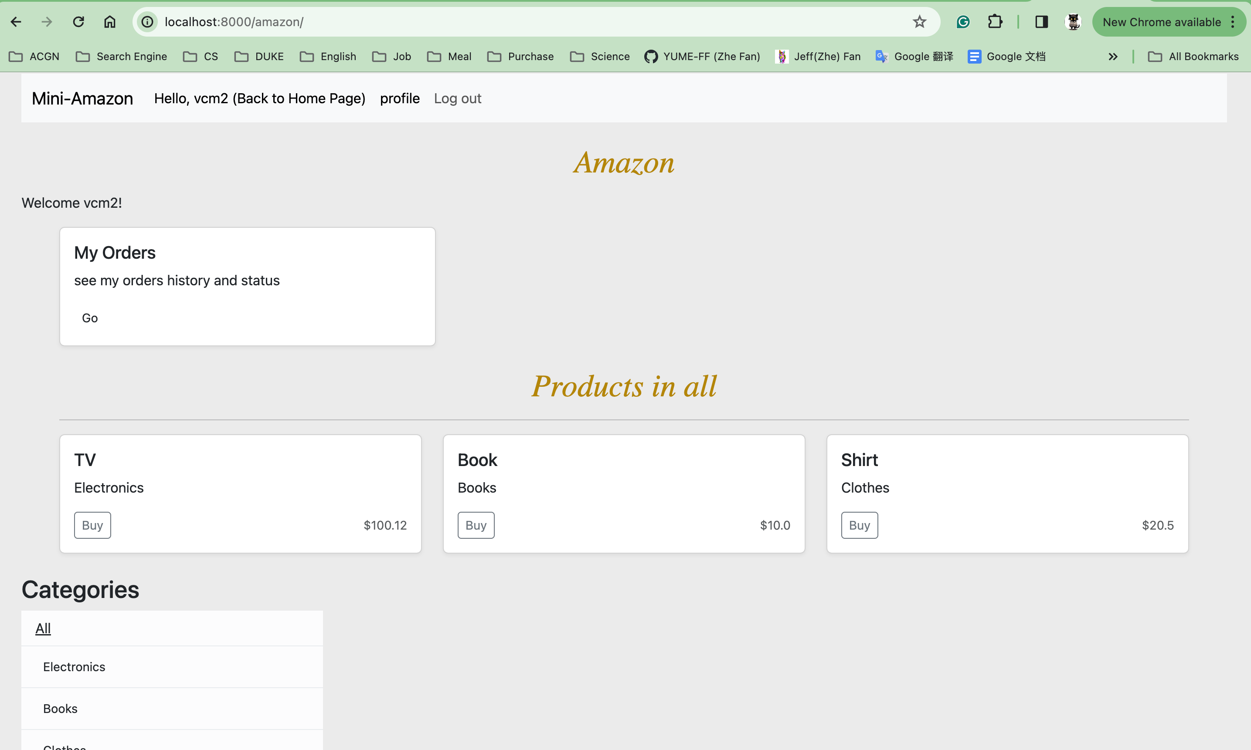Click Hello, vcm2 (Back to Home Page)

[260, 98]
